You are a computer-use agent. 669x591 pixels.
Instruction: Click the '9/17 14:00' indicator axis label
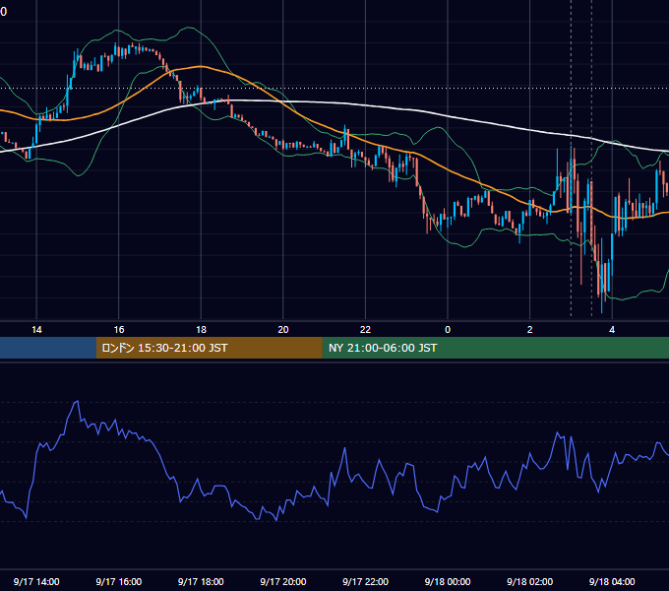tap(36, 581)
